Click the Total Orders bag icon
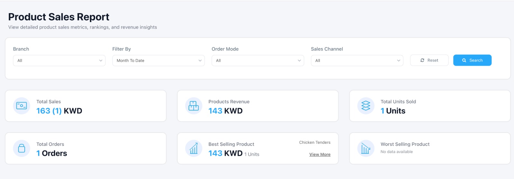 [22, 148]
